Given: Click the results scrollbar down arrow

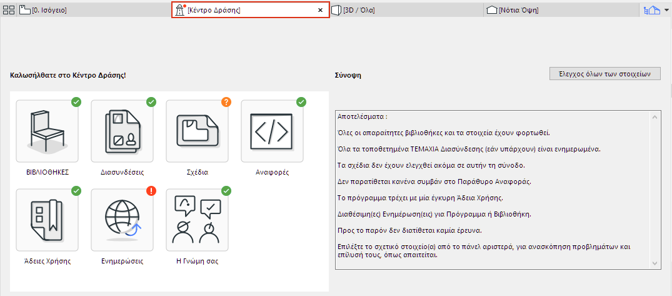Looking at the screenshot, I should (654, 263).
